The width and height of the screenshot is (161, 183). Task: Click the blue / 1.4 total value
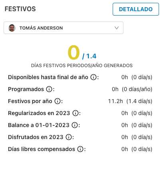pos(89,56)
